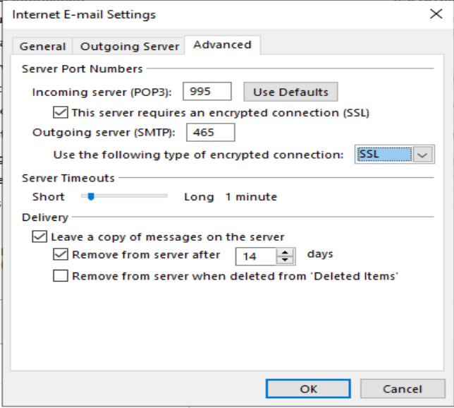Image resolution: width=454 pixels, height=408 pixels.
Task: Increase days with the up spinner arrow
Action: tap(286, 252)
